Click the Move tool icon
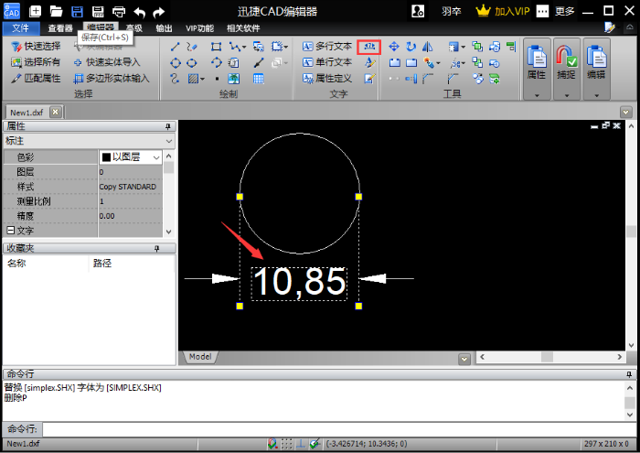Screen dimensions: 640x453 coord(394,47)
